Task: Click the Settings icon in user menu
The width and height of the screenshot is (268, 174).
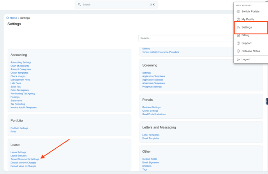Action: [238, 27]
